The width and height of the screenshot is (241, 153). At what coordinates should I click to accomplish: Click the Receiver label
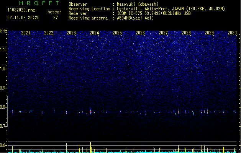pyautogui.click(x=78, y=13)
